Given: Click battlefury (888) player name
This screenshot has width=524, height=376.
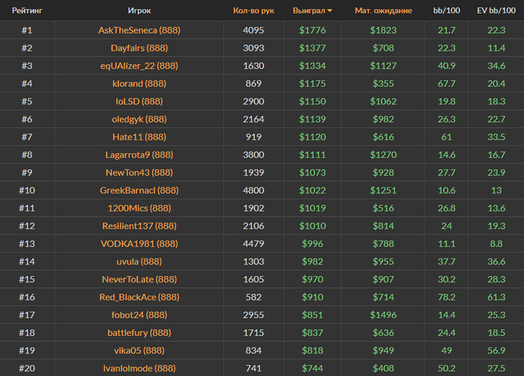Looking at the screenshot, I should pyautogui.click(x=139, y=333).
